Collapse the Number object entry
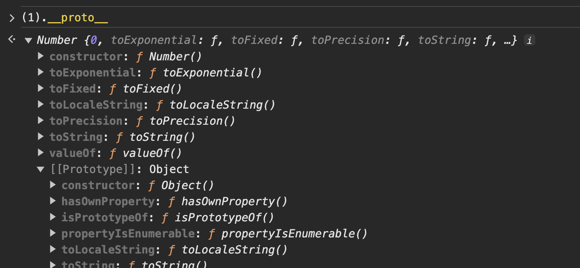 (x=28, y=40)
